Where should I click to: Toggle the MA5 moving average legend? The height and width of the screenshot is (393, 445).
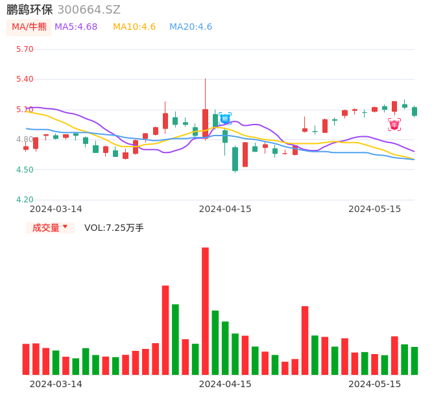click(76, 27)
